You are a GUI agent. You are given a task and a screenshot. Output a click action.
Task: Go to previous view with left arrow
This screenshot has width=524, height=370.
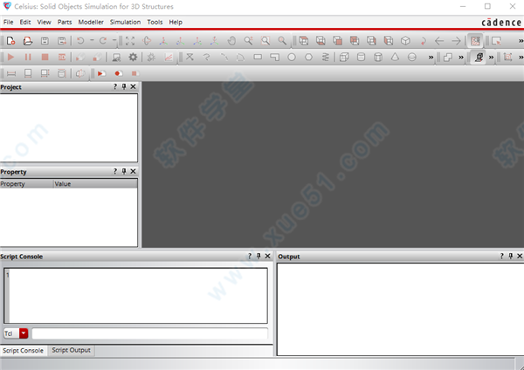click(439, 41)
